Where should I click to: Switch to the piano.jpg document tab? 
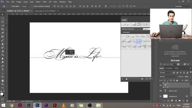click(x=46, y=11)
